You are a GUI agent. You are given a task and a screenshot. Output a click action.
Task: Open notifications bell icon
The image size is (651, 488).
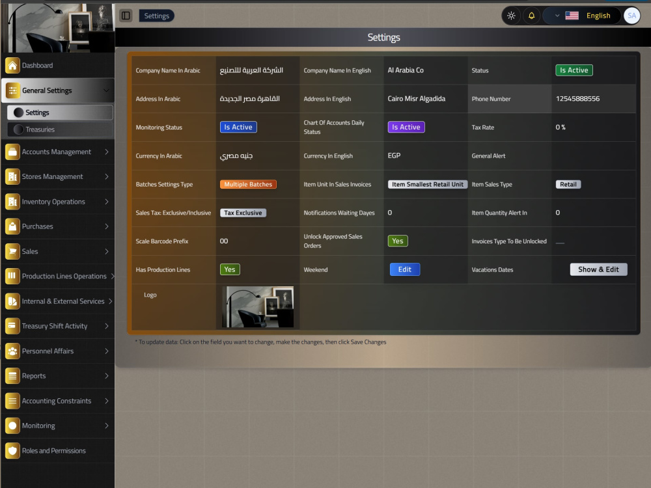click(531, 16)
